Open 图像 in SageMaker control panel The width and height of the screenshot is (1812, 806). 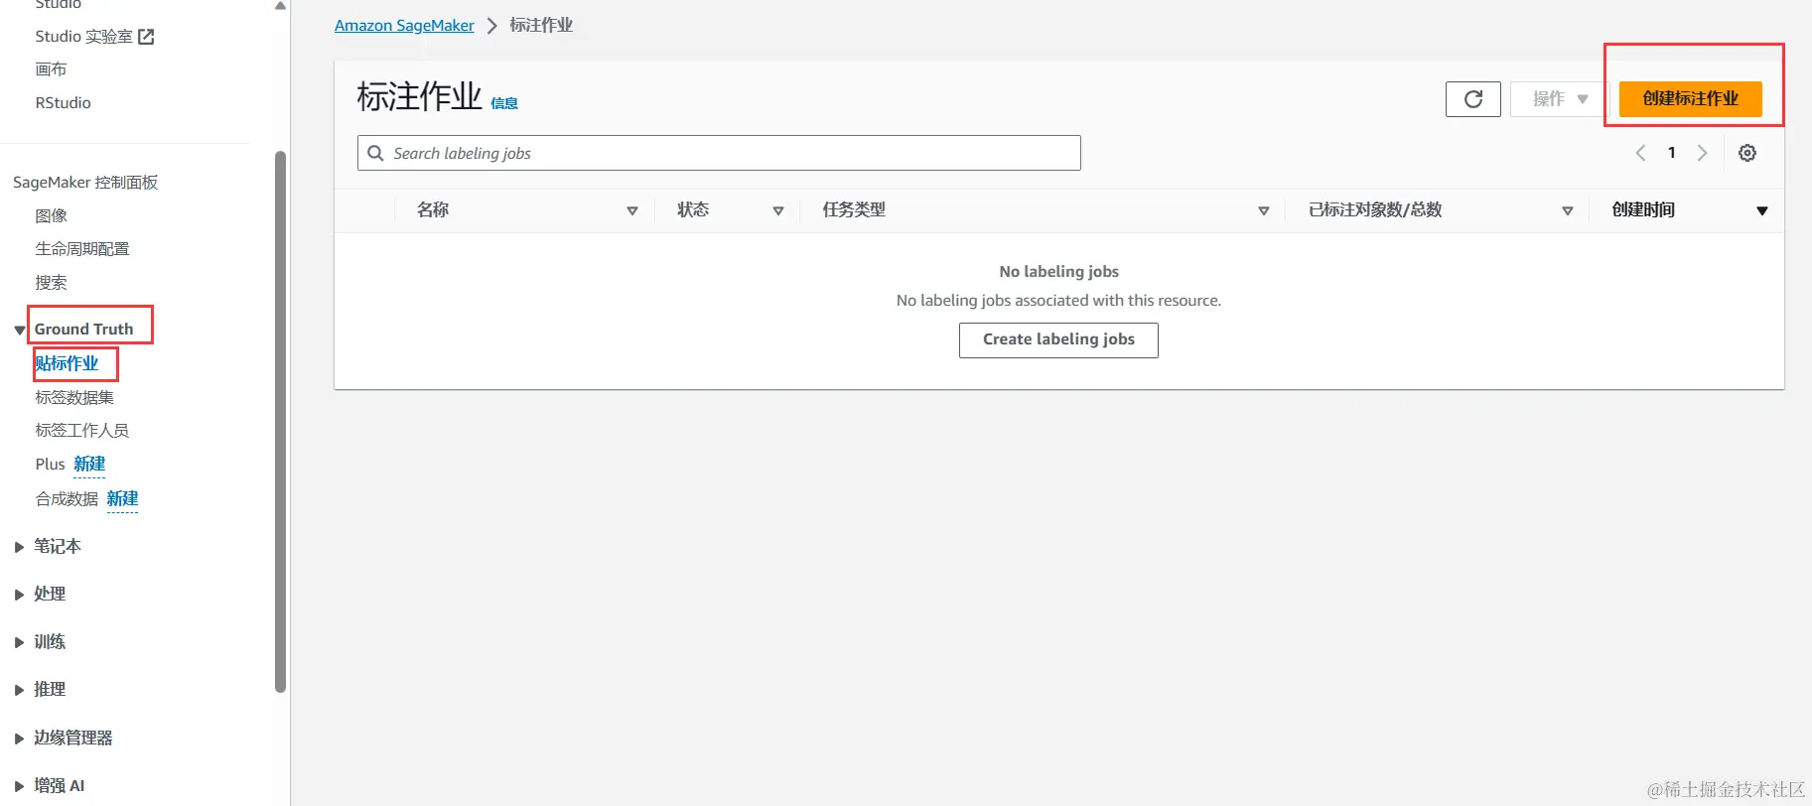[51, 215]
